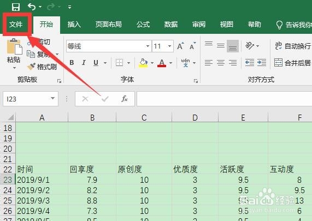Toggle italic formatting

(x=84, y=63)
